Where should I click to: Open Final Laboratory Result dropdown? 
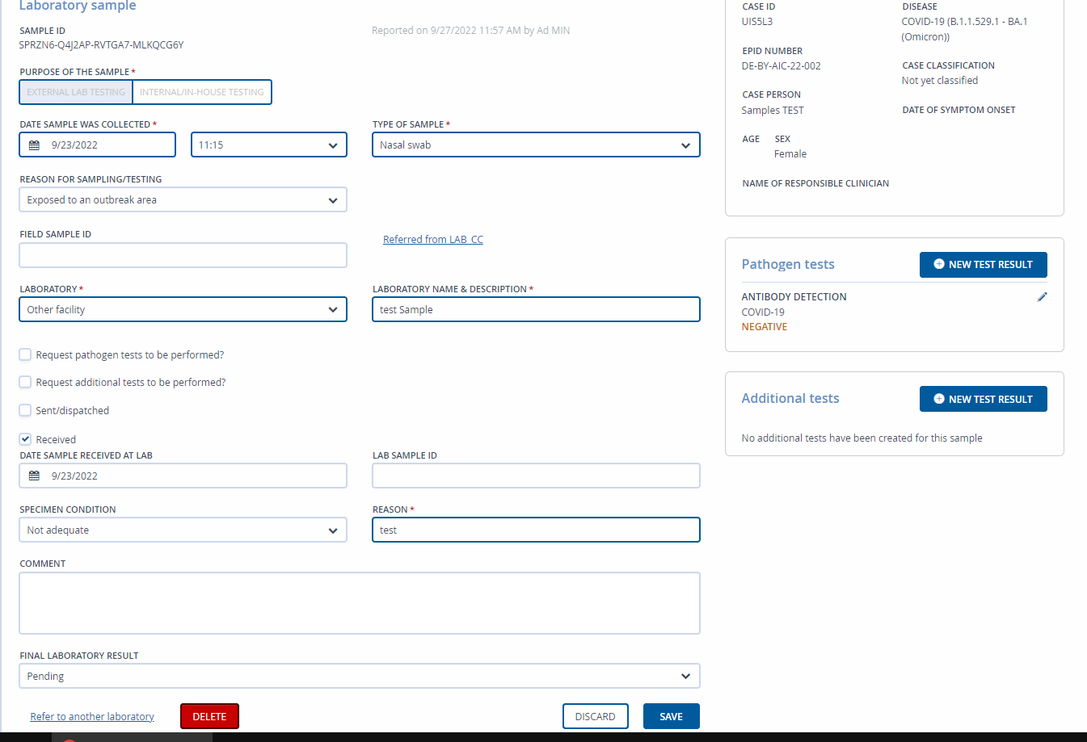(360, 676)
